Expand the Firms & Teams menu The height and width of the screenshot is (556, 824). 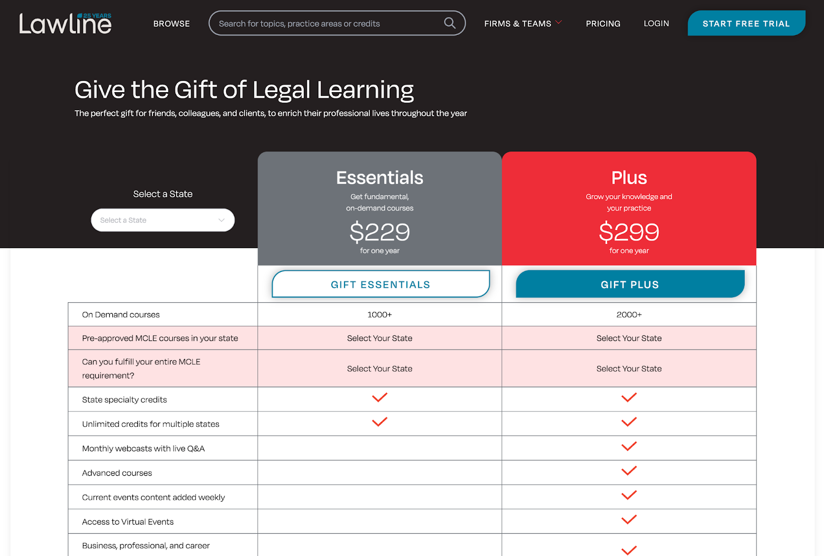(517, 23)
